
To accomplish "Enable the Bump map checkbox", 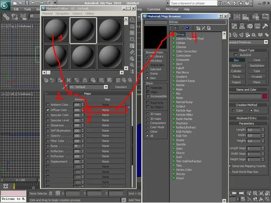I will point(48,146).
